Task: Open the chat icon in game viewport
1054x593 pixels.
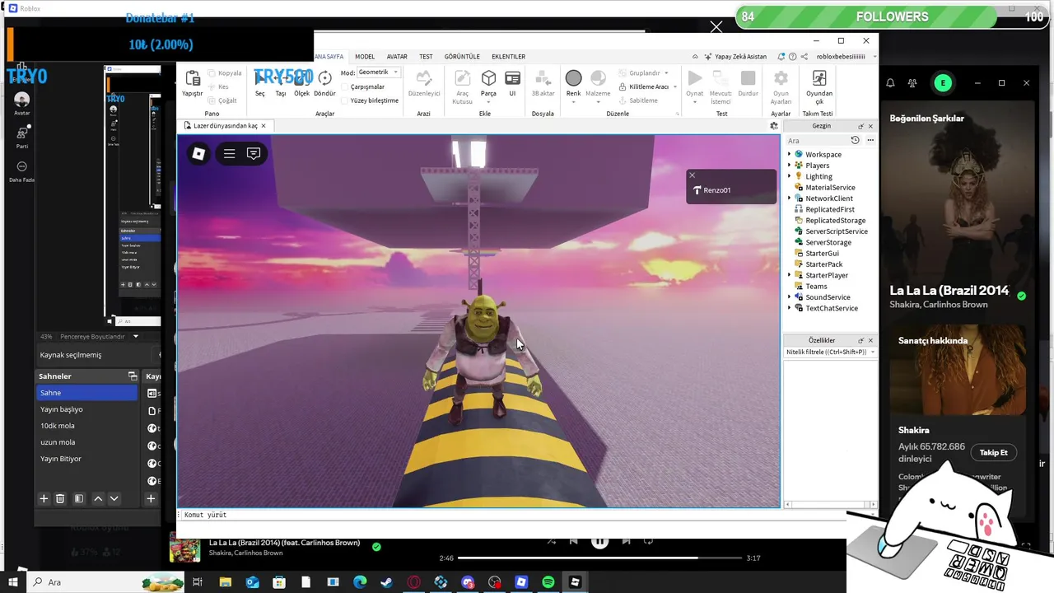Action: point(254,153)
